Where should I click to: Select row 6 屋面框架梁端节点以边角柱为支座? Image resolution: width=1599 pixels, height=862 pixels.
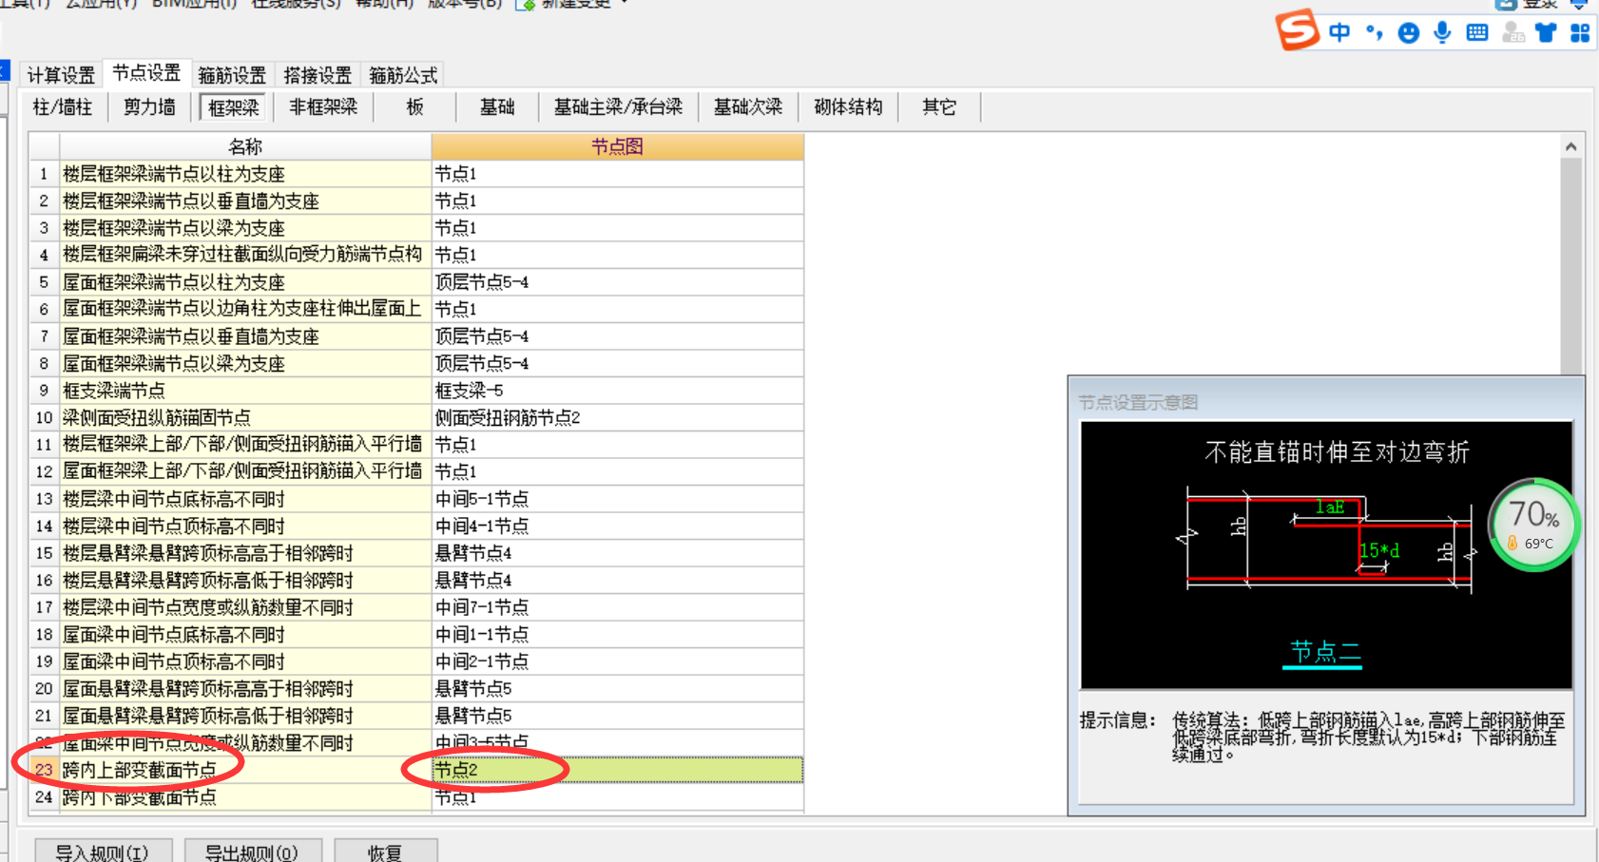coord(245,309)
